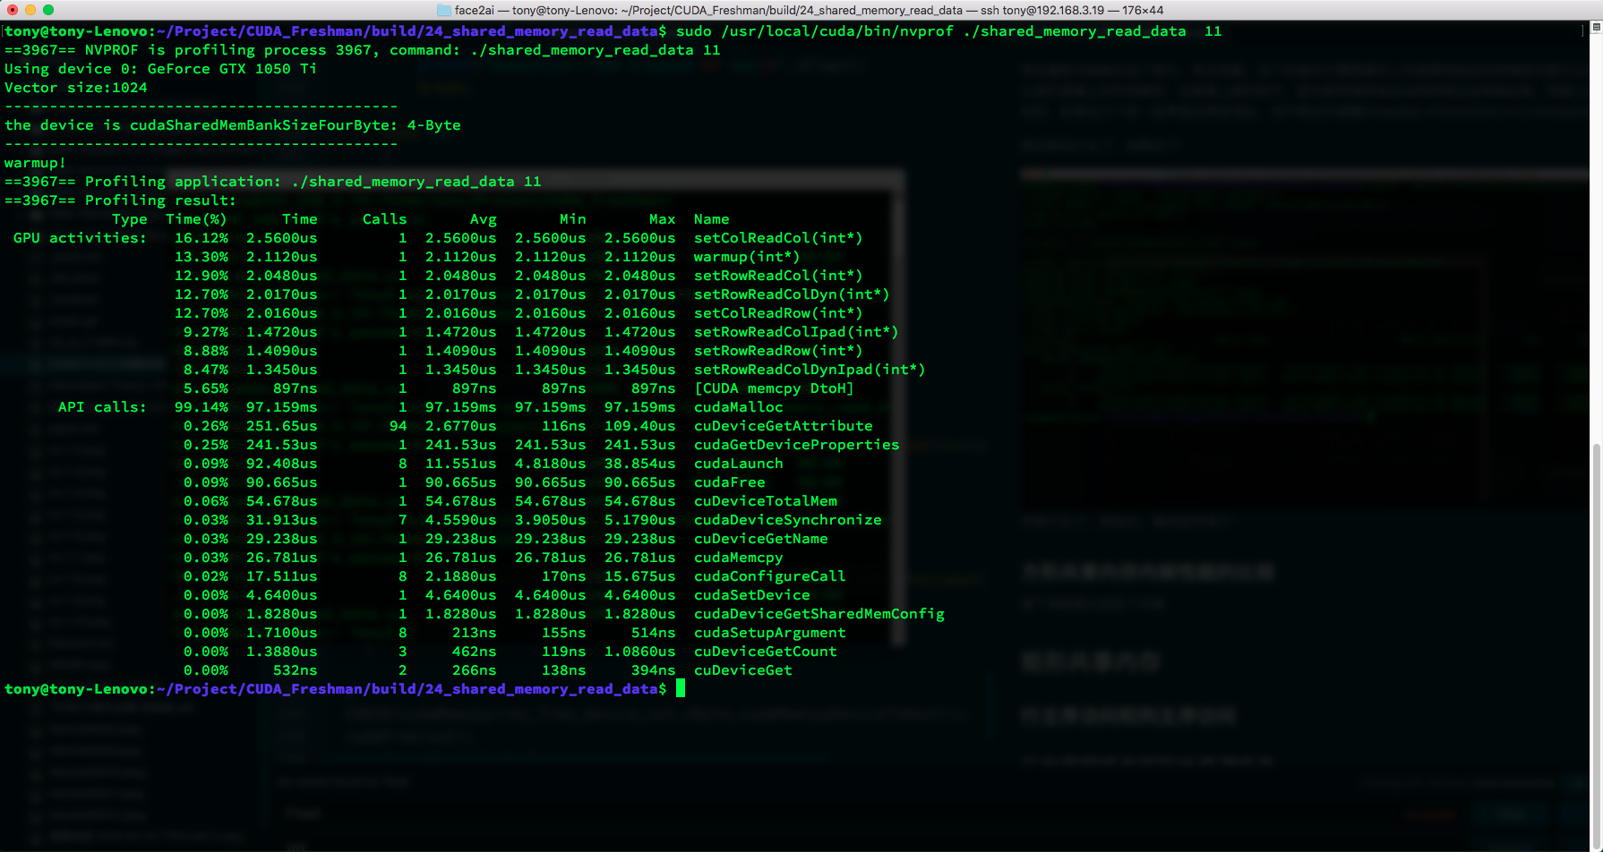This screenshot has height=852, width=1603.
Task: Click the 'cudaLaunch' API name
Action: click(738, 464)
